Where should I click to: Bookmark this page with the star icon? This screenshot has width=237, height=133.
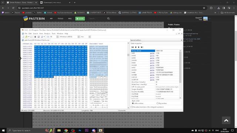[x=204, y=8]
